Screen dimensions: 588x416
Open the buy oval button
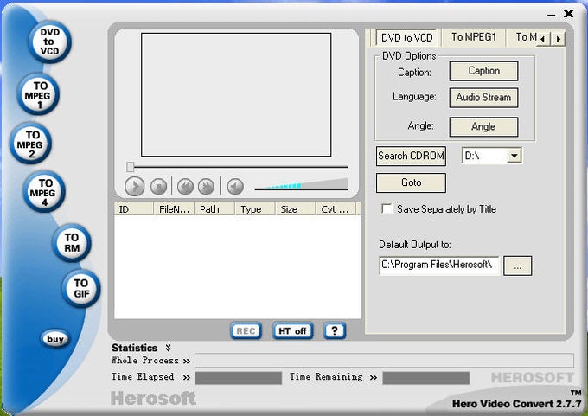(54, 339)
